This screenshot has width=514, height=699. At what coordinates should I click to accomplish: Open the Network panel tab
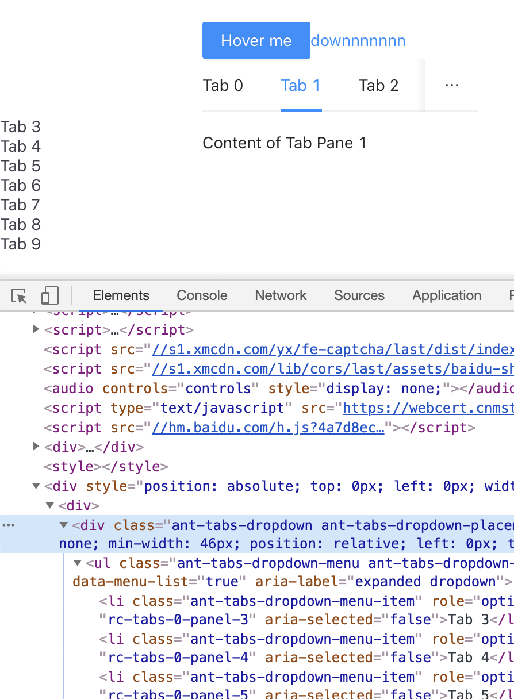[x=281, y=295]
